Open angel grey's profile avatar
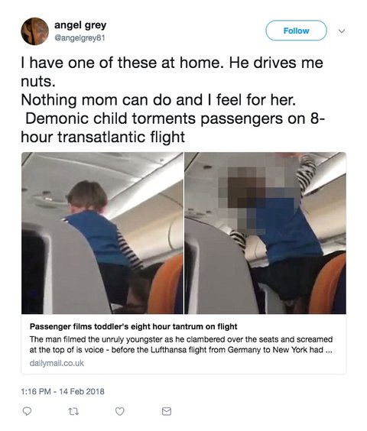 point(35,31)
